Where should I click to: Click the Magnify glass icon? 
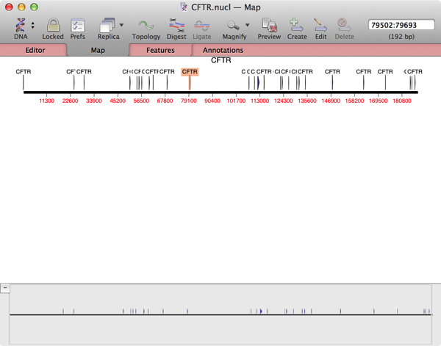click(x=234, y=25)
